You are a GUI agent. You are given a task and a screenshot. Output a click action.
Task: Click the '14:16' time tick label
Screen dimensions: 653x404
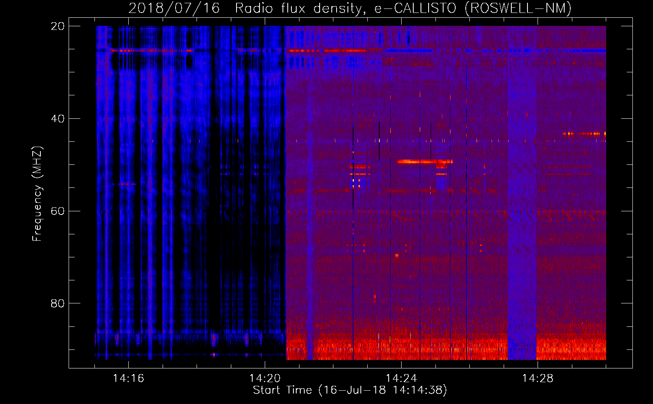click(x=128, y=378)
